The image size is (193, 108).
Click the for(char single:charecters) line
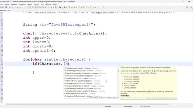tap(57, 59)
